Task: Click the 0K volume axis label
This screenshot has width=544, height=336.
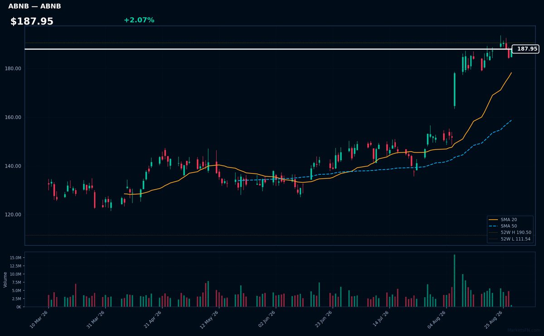Action: click(x=18, y=307)
